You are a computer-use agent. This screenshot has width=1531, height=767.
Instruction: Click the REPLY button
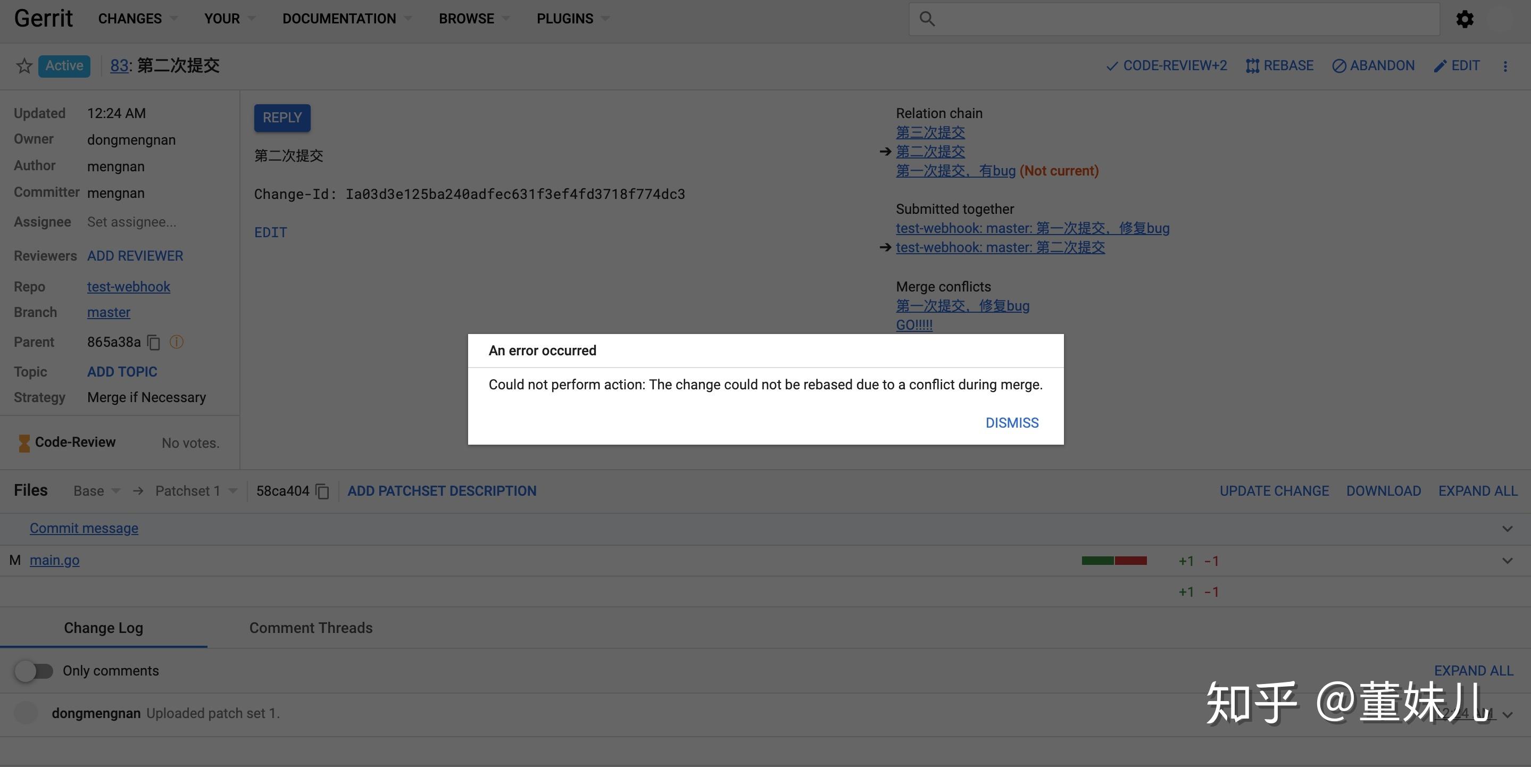[282, 118]
